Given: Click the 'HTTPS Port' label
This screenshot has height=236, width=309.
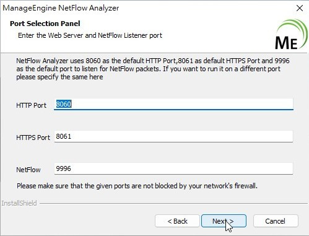Looking at the screenshot, I should point(33,138).
